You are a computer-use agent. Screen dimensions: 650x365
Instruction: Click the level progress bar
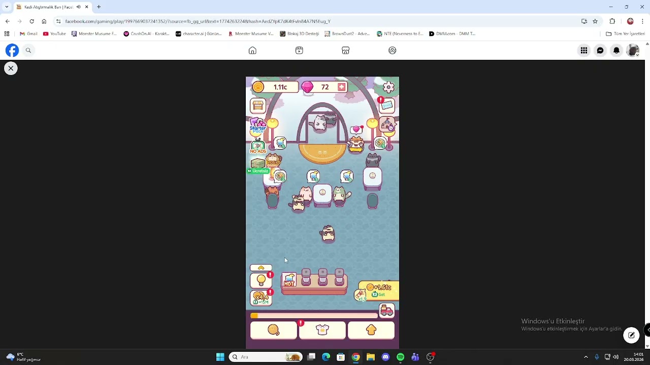pyautogui.click(x=315, y=315)
